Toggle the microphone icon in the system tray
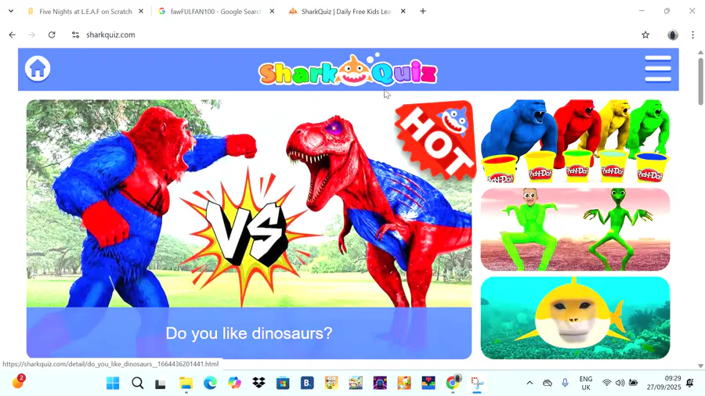Screen dimensions: 705x396 (565, 383)
